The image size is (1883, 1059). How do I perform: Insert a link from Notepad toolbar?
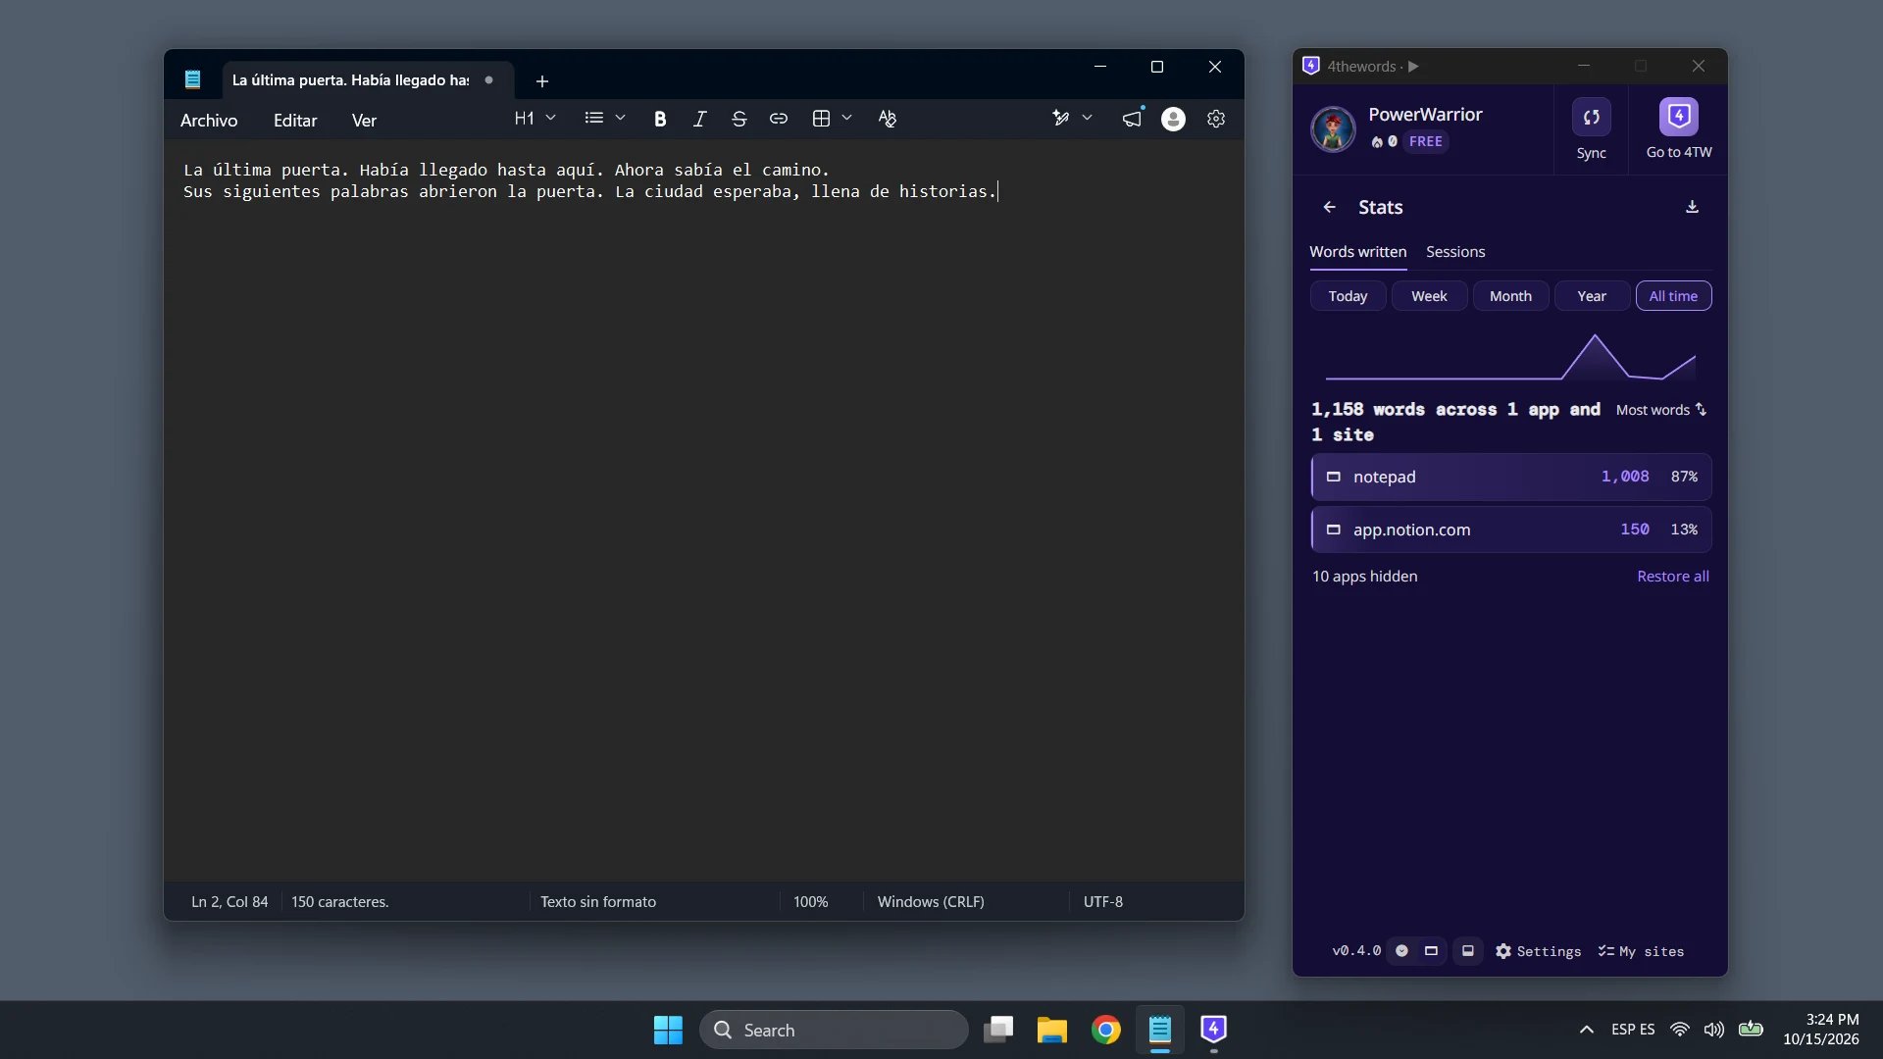779,119
